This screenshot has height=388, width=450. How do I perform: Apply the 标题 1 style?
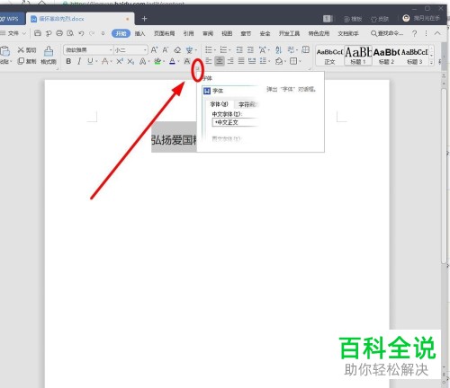[x=358, y=56]
